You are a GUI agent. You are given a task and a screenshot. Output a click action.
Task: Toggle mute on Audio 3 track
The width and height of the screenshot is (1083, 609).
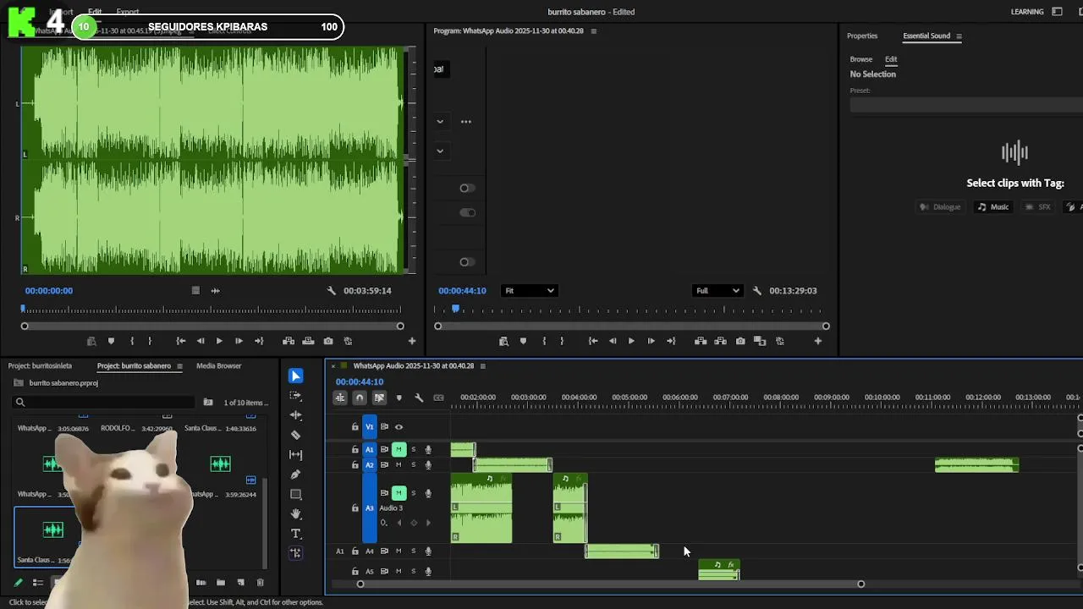pyautogui.click(x=399, y=492)
